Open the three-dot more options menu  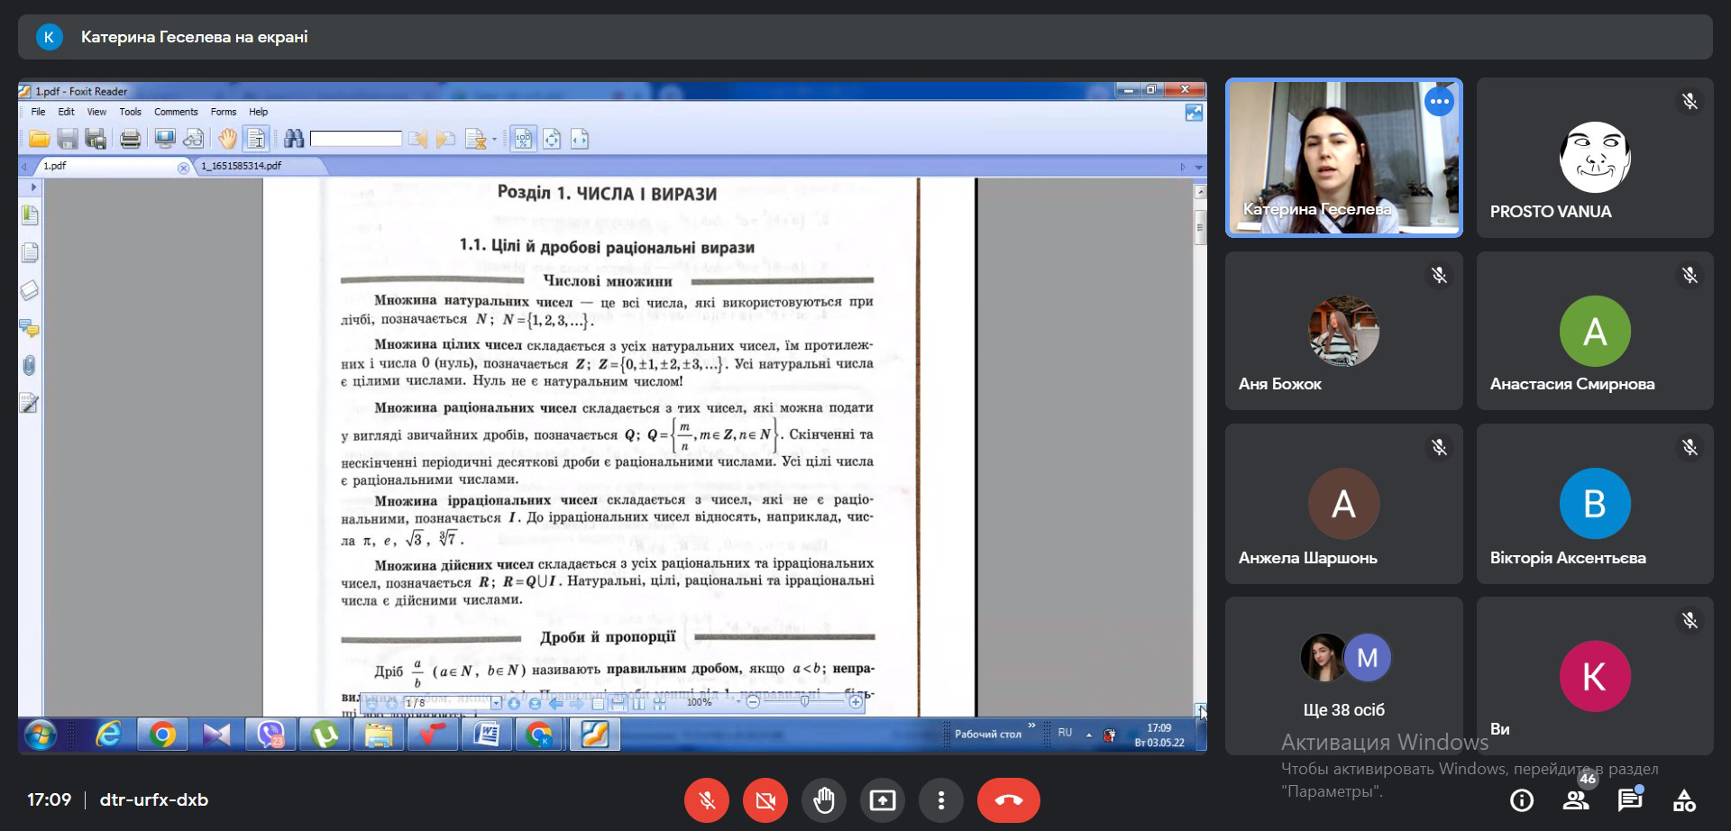(941, 800)
